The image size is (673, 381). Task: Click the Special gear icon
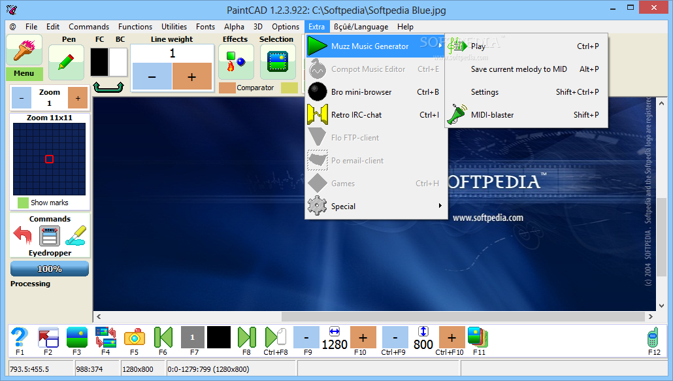(318, 206)
